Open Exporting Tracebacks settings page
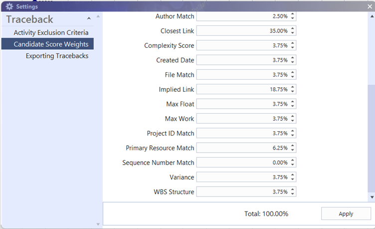This screenshot has height=229, width=375. click(57, 56)
